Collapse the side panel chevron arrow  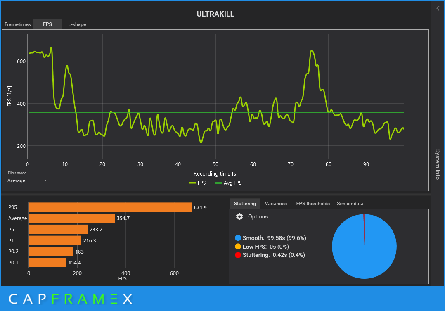click(438, 9)
